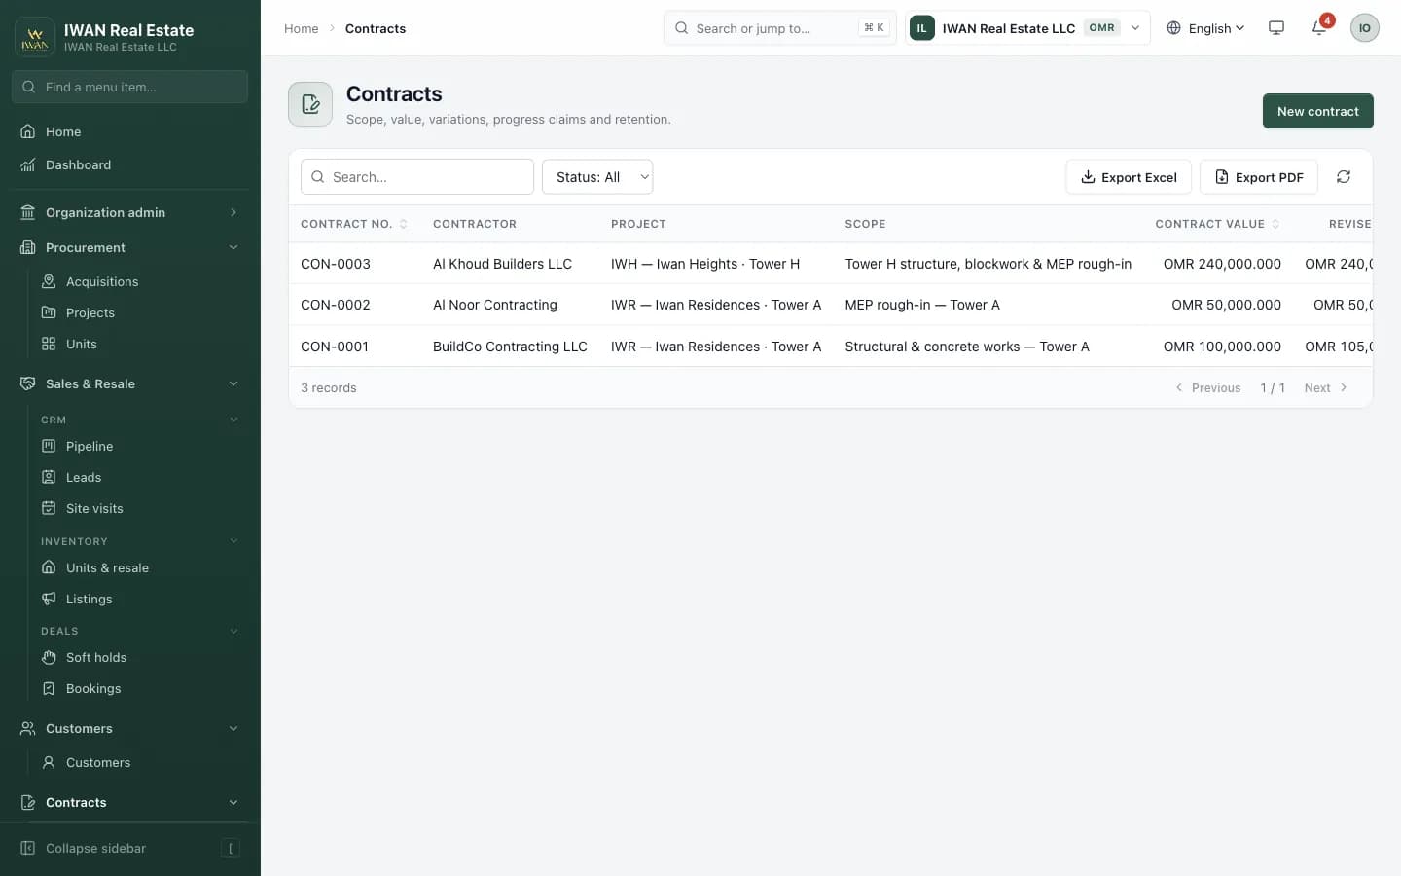The image size is (1401, 876).
Task: Click the Projects folder icon
Action: [x=49, y=312]
